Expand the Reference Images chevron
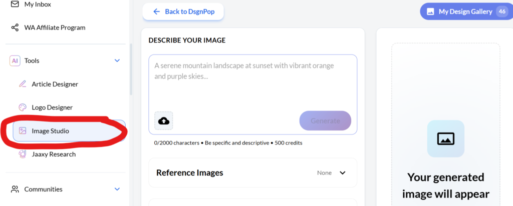 tap(343, 173)
